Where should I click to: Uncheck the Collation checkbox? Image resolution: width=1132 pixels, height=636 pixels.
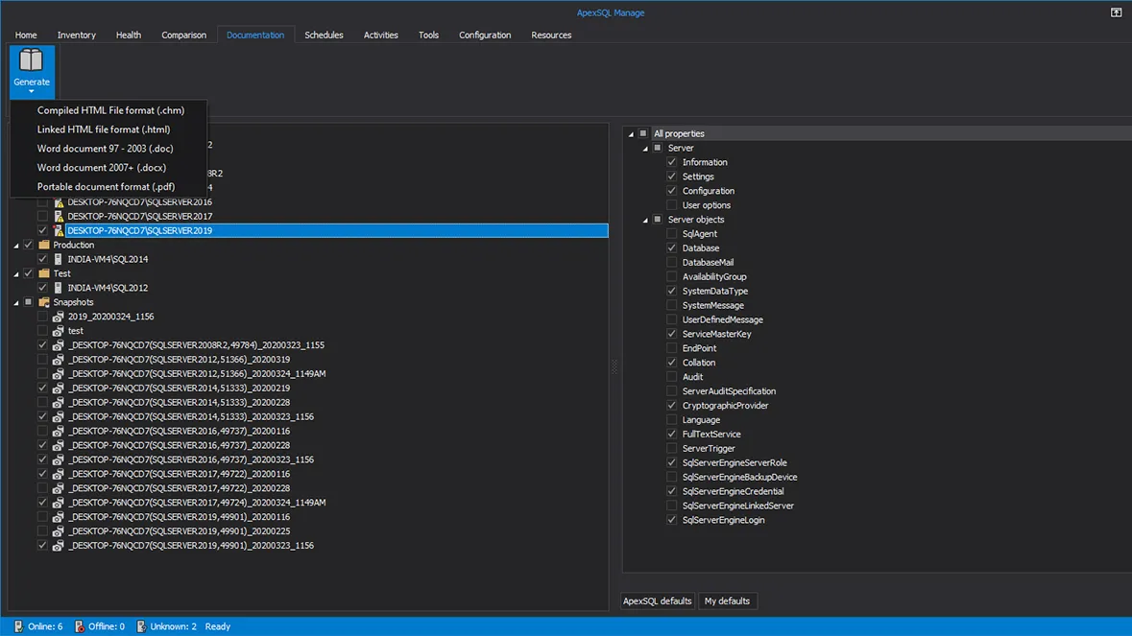[x=672, y=363]
